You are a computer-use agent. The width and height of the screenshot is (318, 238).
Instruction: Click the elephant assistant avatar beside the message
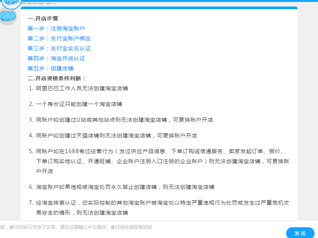click(8, 17)
